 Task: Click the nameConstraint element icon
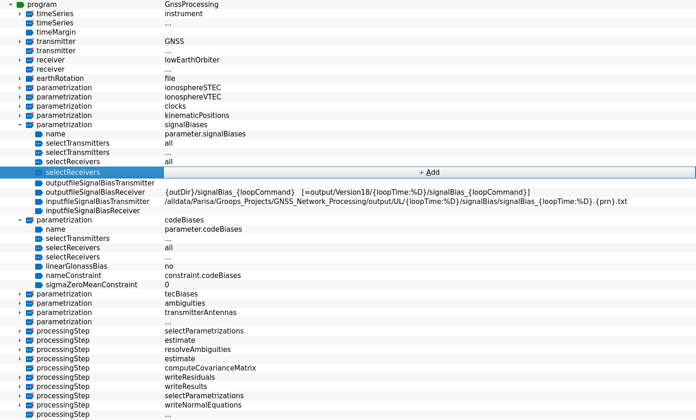[39, 275]
